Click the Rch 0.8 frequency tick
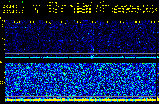159x104 pixels. pyautogui.click(x=2, y=95)
